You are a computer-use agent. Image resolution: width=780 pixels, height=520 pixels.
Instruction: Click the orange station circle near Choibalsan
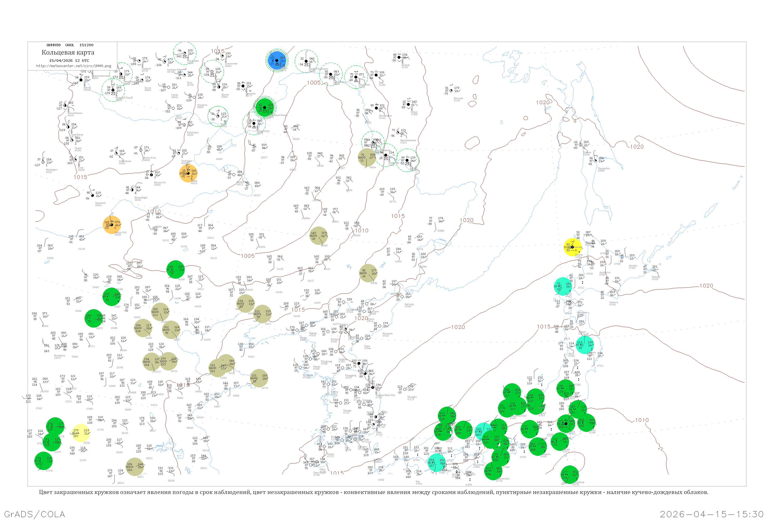pos(188,173)
